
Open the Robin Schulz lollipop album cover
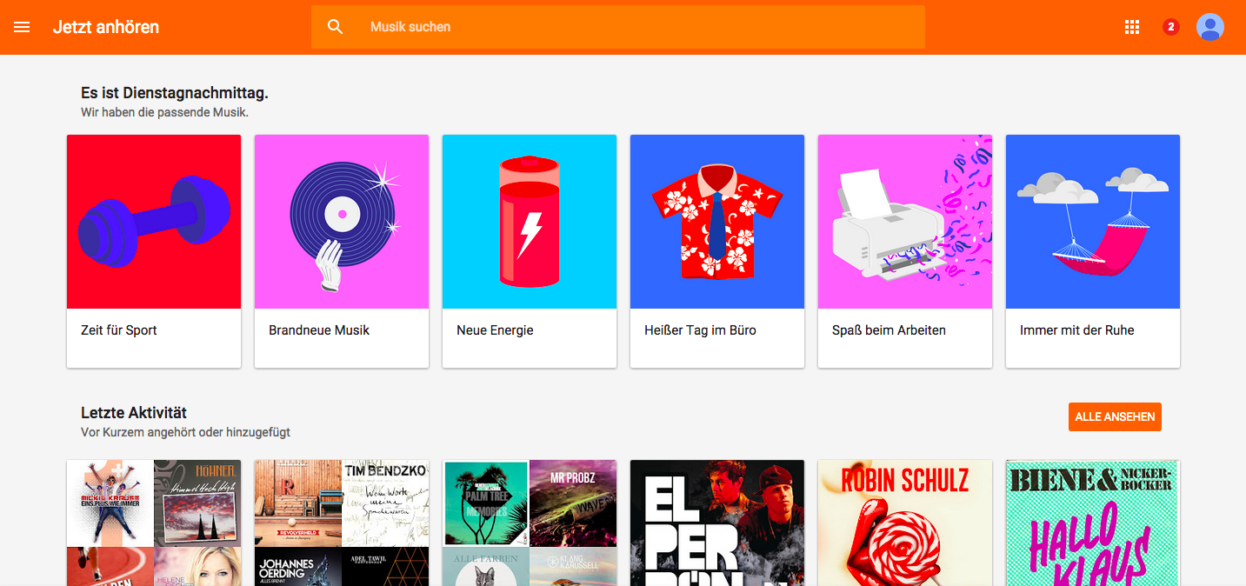pyautogui.click(x=905, y=523)
